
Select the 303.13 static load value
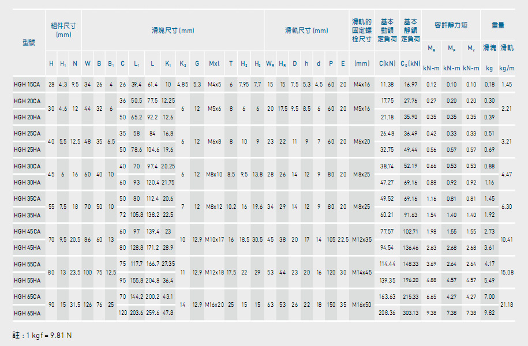411,313
